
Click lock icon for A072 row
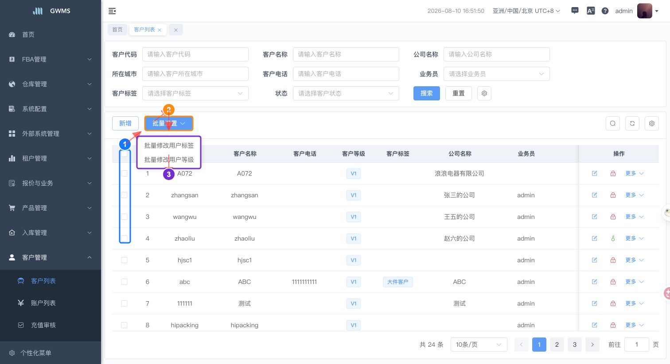click(613, 173)
